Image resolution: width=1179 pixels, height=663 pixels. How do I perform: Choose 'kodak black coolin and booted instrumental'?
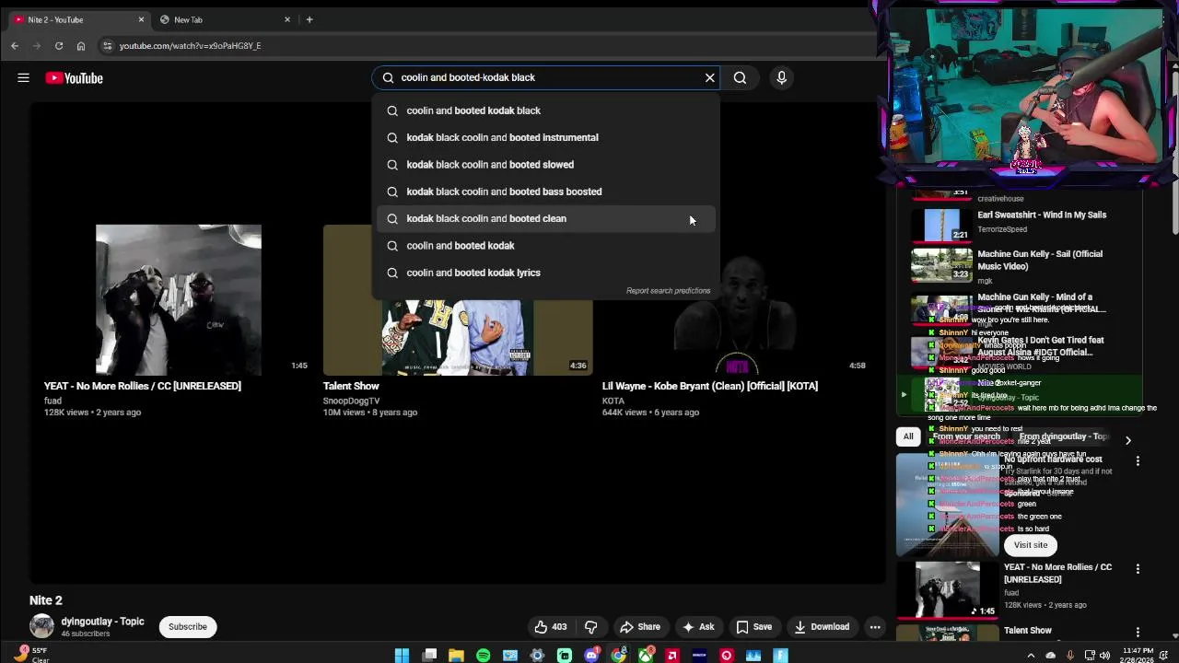(546, 137)
